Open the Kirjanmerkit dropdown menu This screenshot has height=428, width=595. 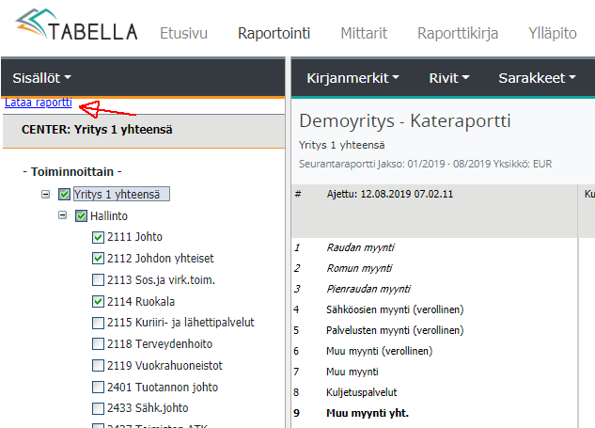[x=353, y=77]
